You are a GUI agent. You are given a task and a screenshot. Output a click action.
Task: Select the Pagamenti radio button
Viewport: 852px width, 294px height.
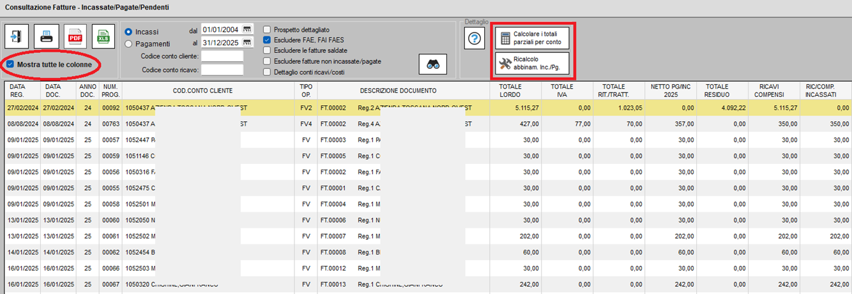pyautogui.click(x=129, y=44)
